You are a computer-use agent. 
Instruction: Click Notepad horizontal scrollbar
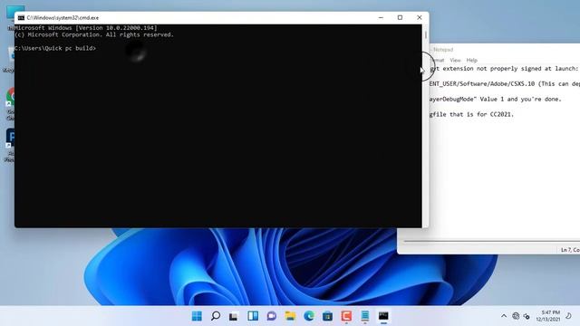491,241
